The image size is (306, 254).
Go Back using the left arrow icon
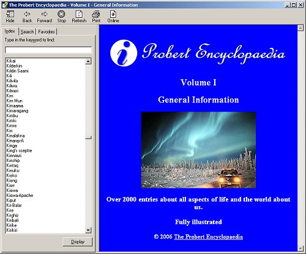(x=27, y=14)
